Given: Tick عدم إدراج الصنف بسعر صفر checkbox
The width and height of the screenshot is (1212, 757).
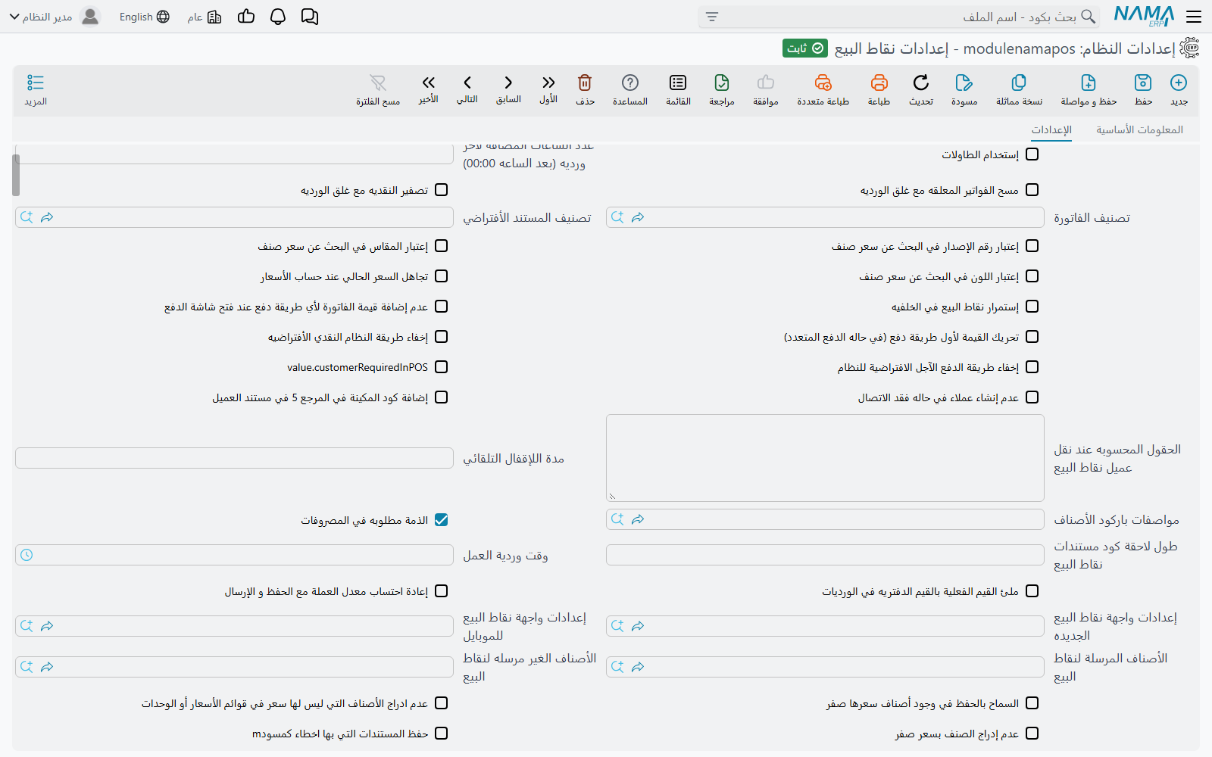Looking at the screenshot, I should point(1032,734).
